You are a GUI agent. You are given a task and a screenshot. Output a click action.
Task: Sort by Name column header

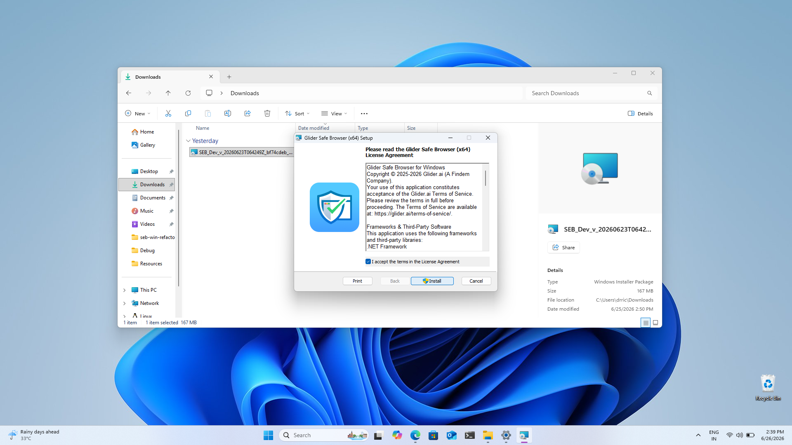tap(203, 128)
